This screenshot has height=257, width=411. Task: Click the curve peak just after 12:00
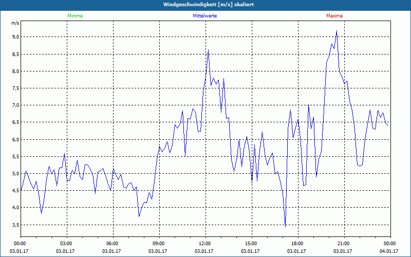[209, 49]
